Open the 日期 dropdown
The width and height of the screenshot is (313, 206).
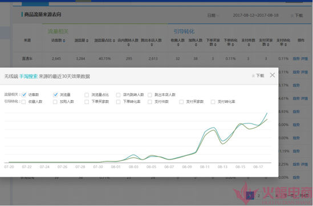pos(213,15)
